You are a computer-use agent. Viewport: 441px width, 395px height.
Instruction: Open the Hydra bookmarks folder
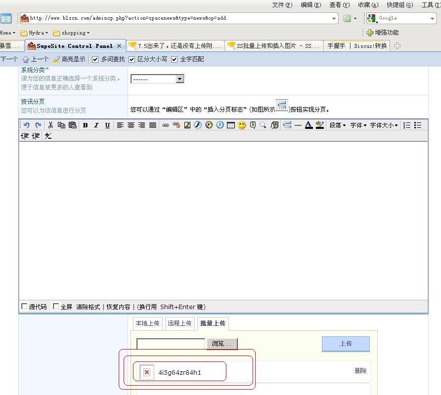click(34, 33)
